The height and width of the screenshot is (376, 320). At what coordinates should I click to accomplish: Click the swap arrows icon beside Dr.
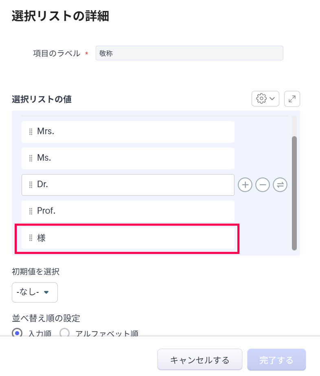280,185
